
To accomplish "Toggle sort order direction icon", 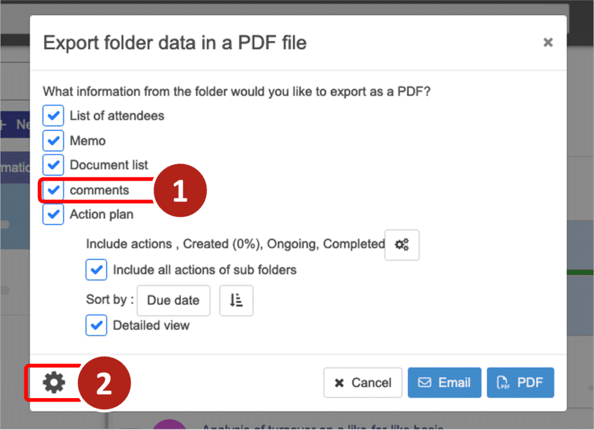I will click(236, 300).
